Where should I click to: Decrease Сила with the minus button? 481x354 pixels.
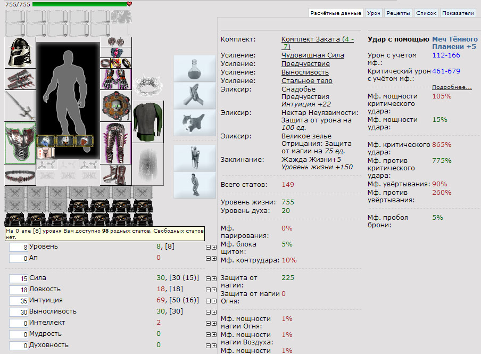[x=208, y=279]
